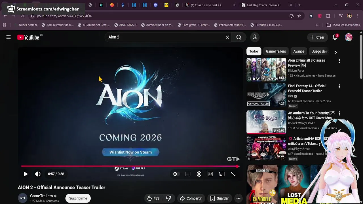Click the 0:57 / 0:58 time display
Screen dimensions: 363x204
[x=56, y=174]
